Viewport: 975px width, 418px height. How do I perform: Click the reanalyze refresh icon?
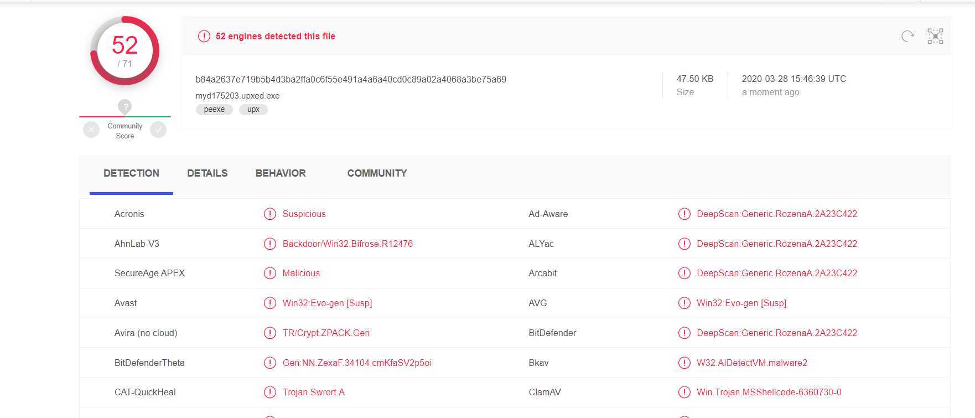point(907,37)
